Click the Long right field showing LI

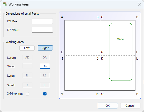[x=45, y=75]
